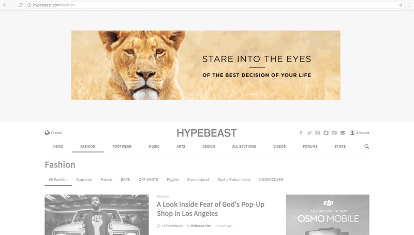Open the Fear of God article thumbnail
The image size is (414, 235).
(97, 215)
